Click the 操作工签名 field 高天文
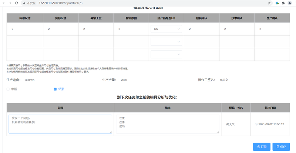Screen dimensions: 296x153 click(x=224, y=80)
